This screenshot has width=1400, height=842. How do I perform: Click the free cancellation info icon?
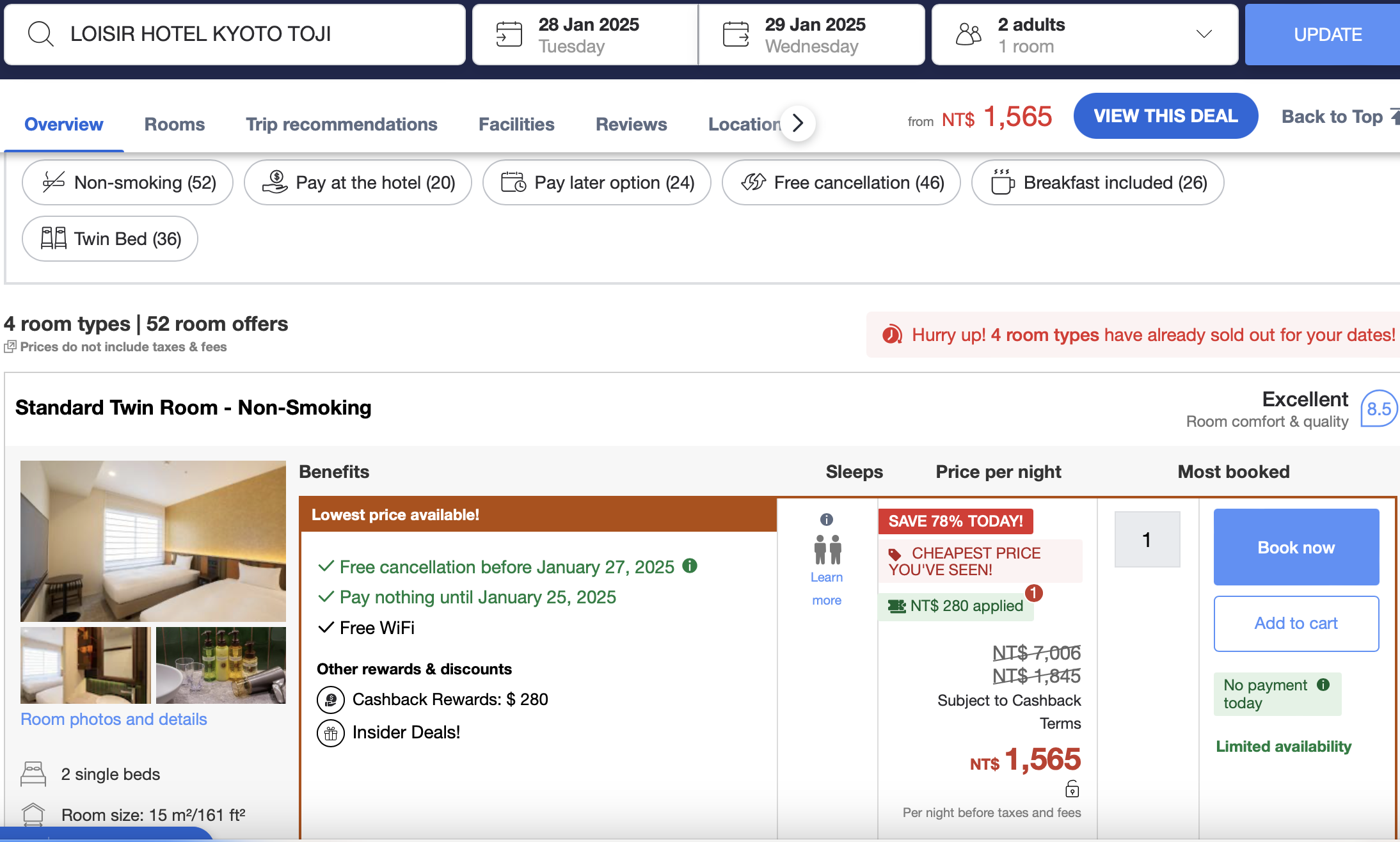click(x=690, y=566)
